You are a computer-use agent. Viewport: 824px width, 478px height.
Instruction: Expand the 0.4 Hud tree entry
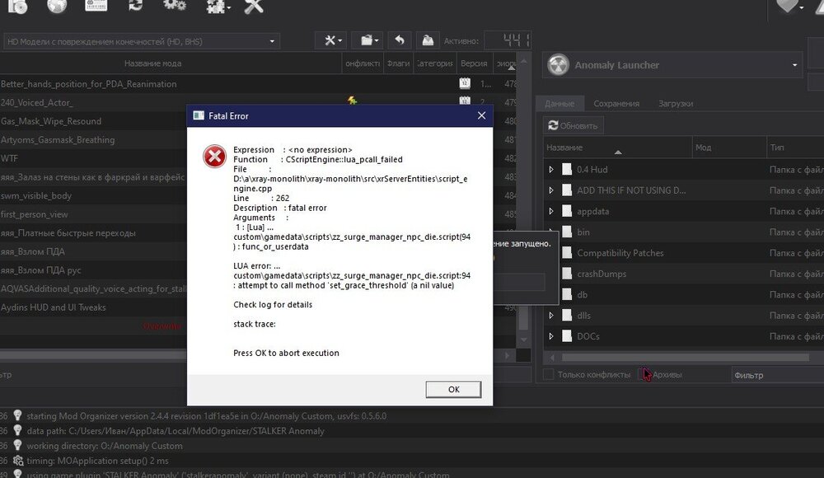pos(550,170)
